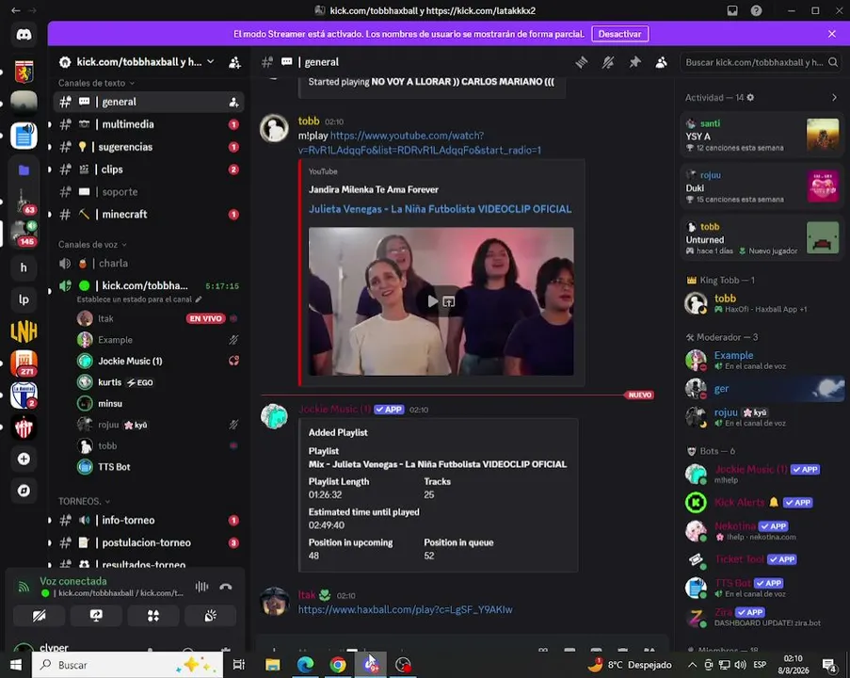Open pinned messages icon
850x678 pixels.
click(x=634, y=62)
